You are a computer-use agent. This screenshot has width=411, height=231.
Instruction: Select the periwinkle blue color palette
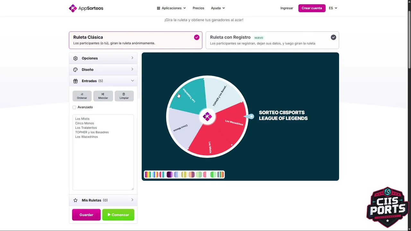177,175
